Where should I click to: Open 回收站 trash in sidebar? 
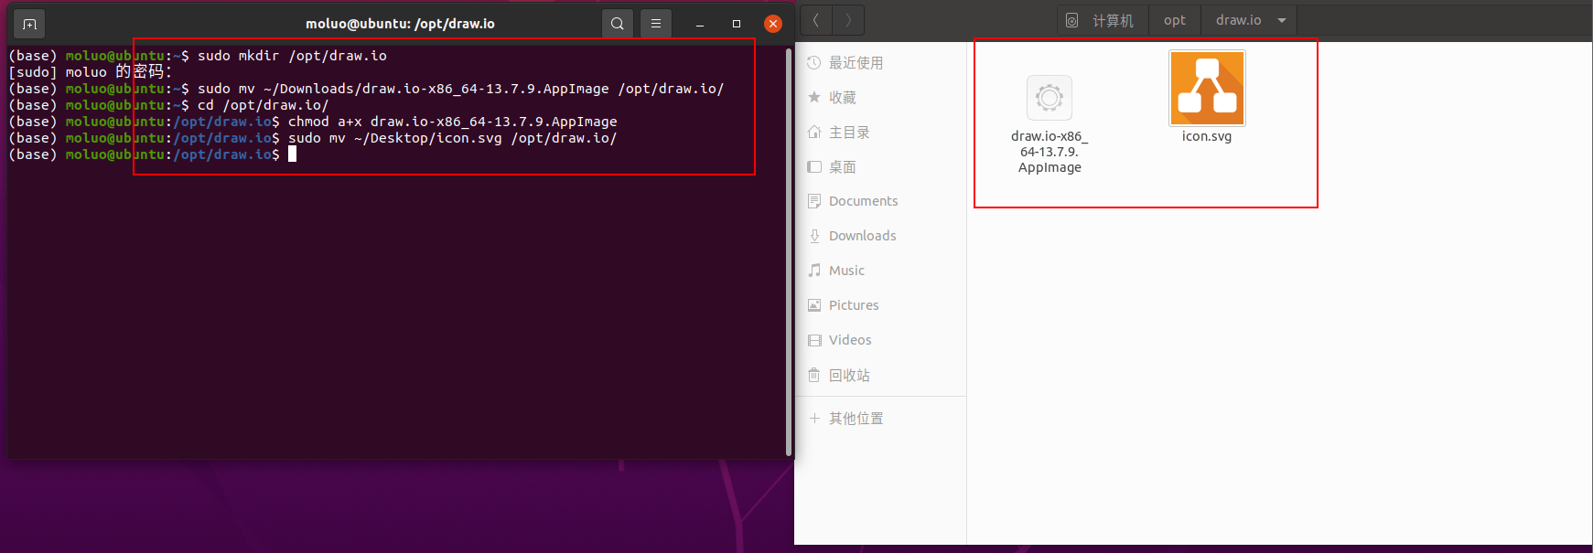click(880, 376)
